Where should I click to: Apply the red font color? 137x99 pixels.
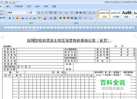45,18
